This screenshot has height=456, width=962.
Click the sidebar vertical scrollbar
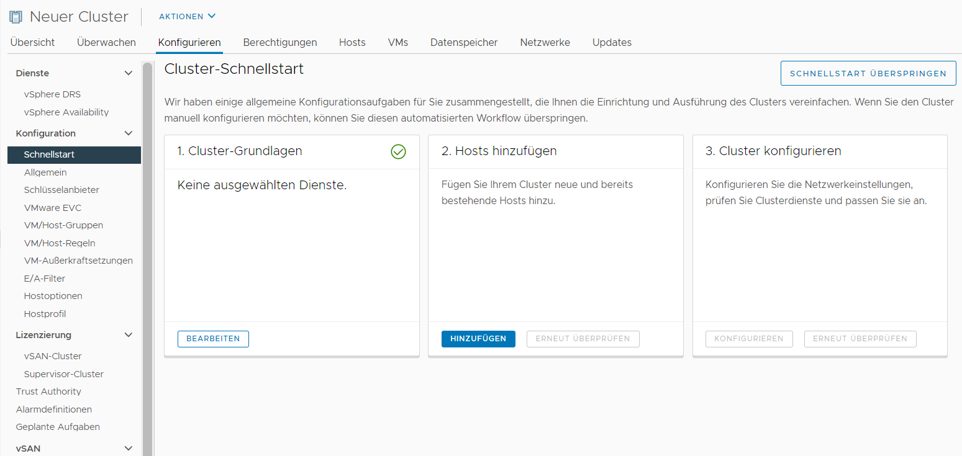[x=147, y=259]
